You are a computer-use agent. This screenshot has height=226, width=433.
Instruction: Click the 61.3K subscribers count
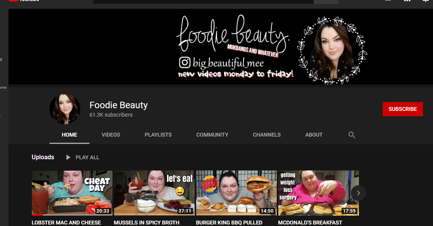click(111, 115)
